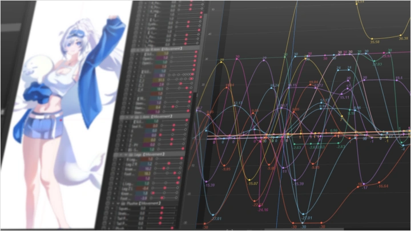
Task: Click the 31.5 value field
Action: [159, 80]
